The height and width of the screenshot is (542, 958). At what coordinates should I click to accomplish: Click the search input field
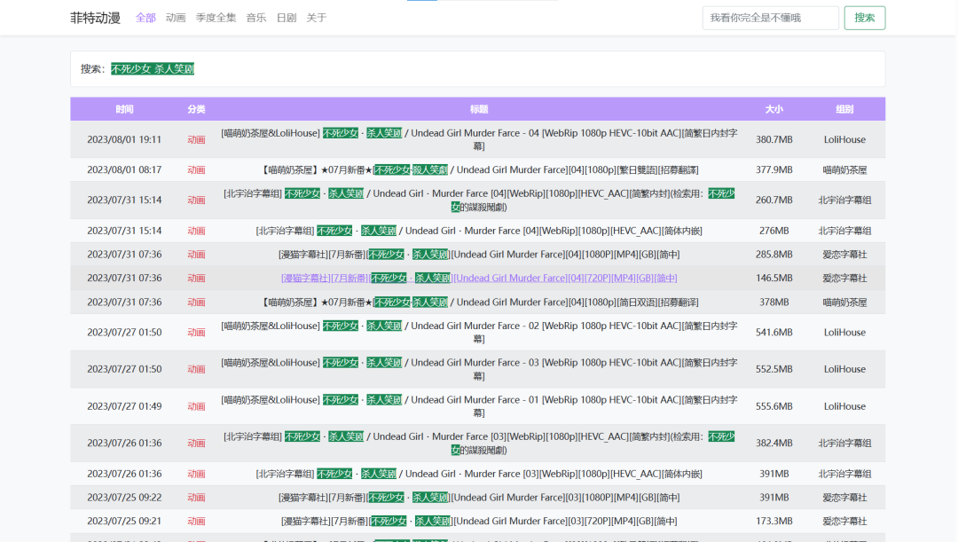pos(770,17)
